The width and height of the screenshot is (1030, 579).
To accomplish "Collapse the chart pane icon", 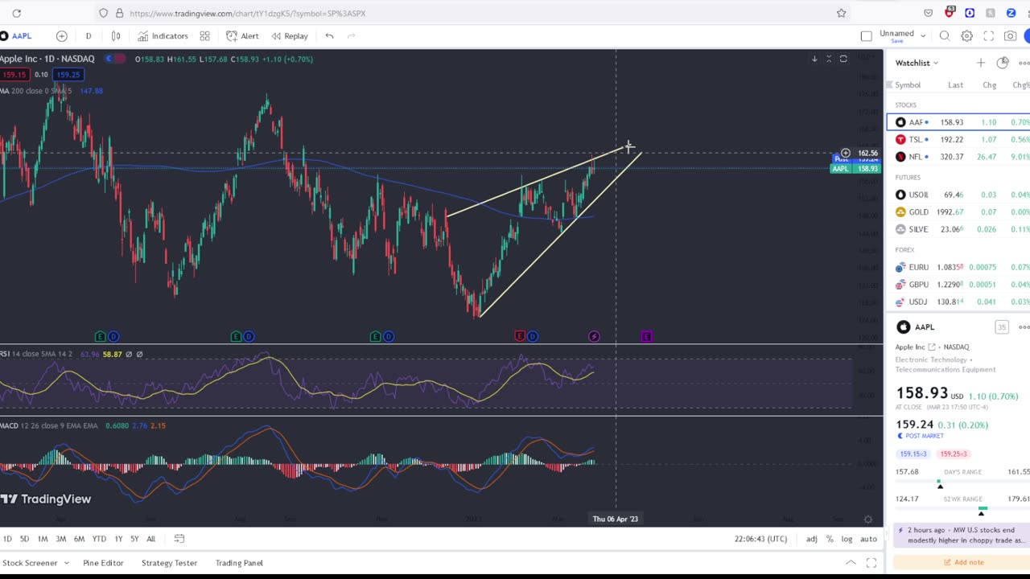I will point(829,59).
